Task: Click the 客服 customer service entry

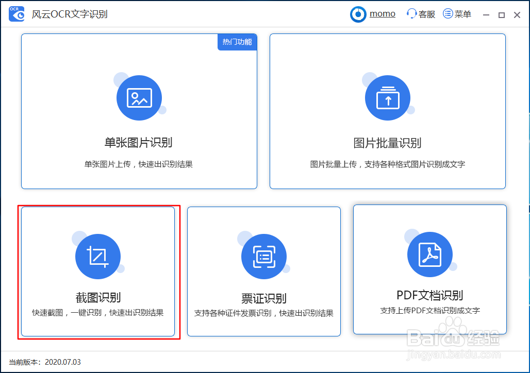Action: [x=421, y=13]
